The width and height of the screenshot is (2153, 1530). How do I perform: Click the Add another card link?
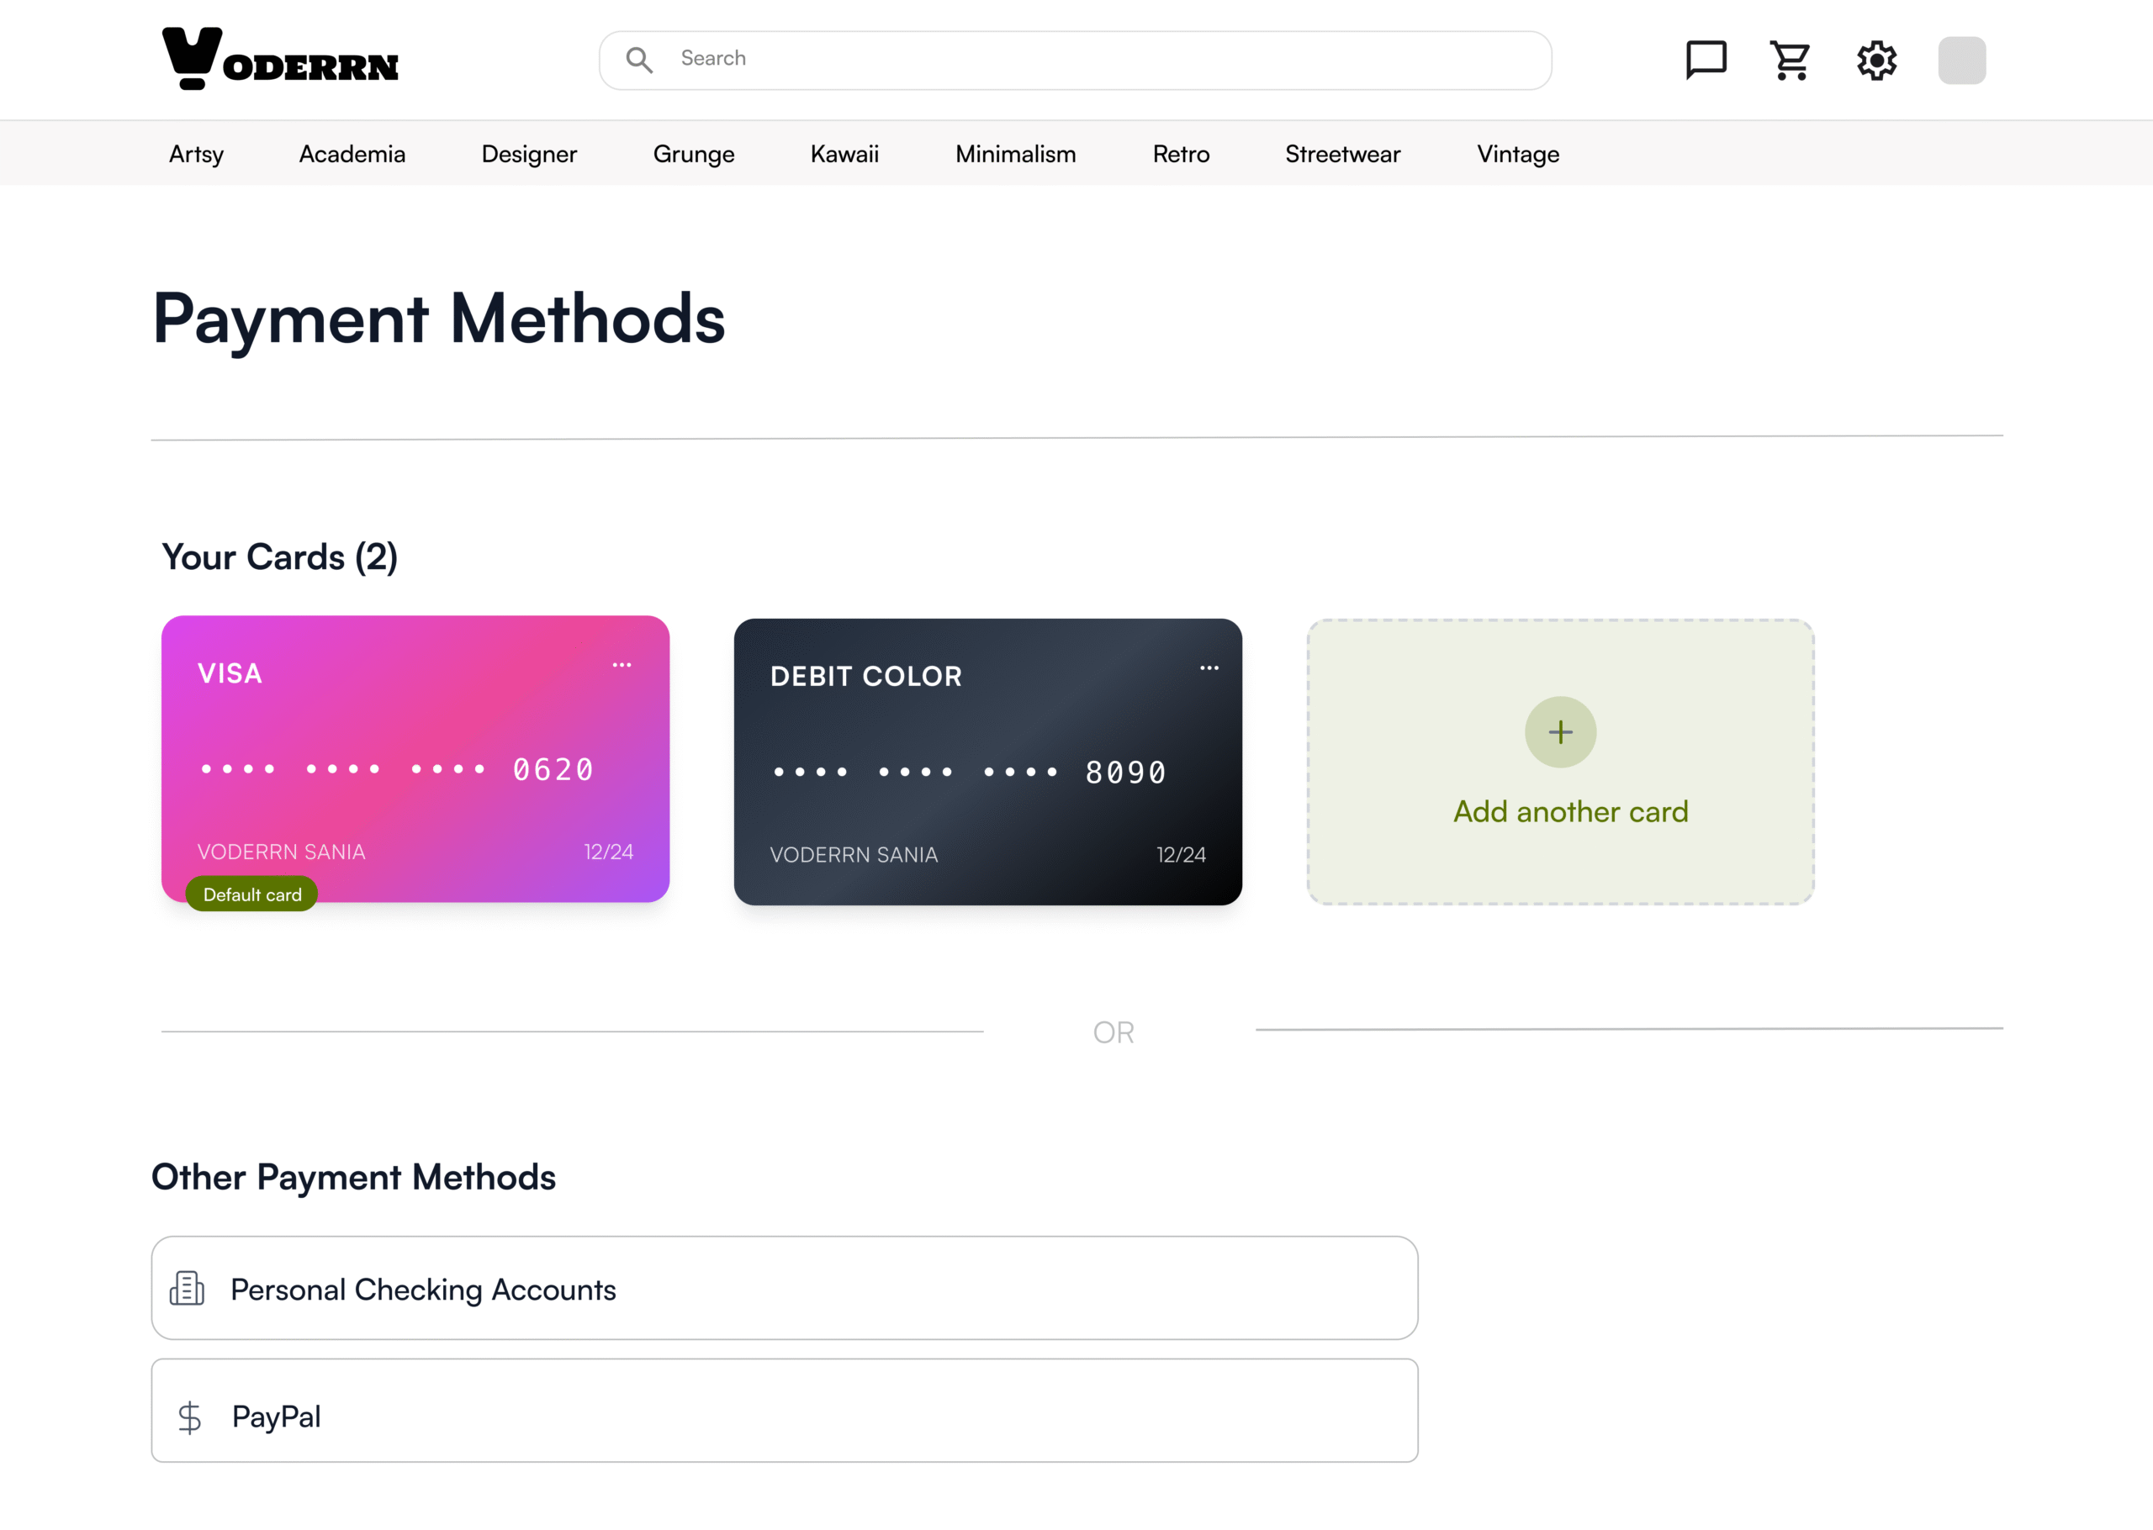pos(1570,811)
